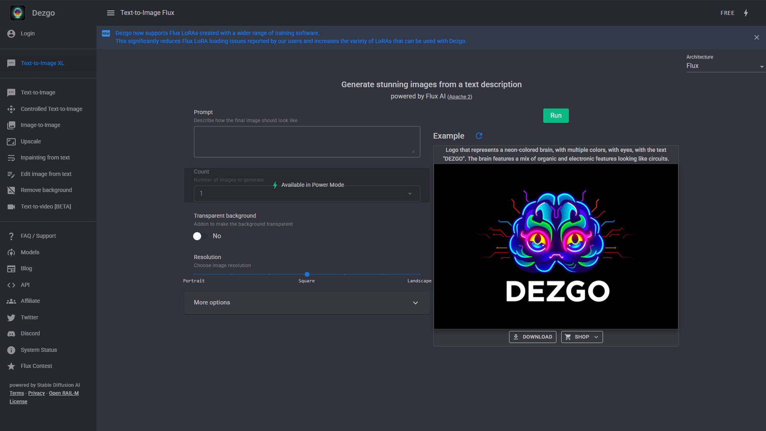Viewport: 766px width, 431px height.
Task: Click the DOWNLOAD button
Action: [533, 337]
